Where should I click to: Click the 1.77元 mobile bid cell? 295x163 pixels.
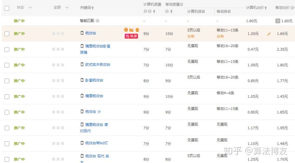[282, 81]
